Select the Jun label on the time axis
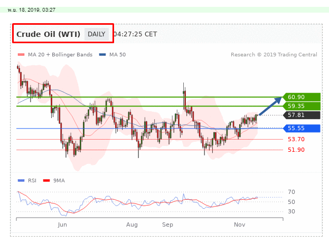Image resolution: width=329 pixels, height=244 pixels. point(62,225)
